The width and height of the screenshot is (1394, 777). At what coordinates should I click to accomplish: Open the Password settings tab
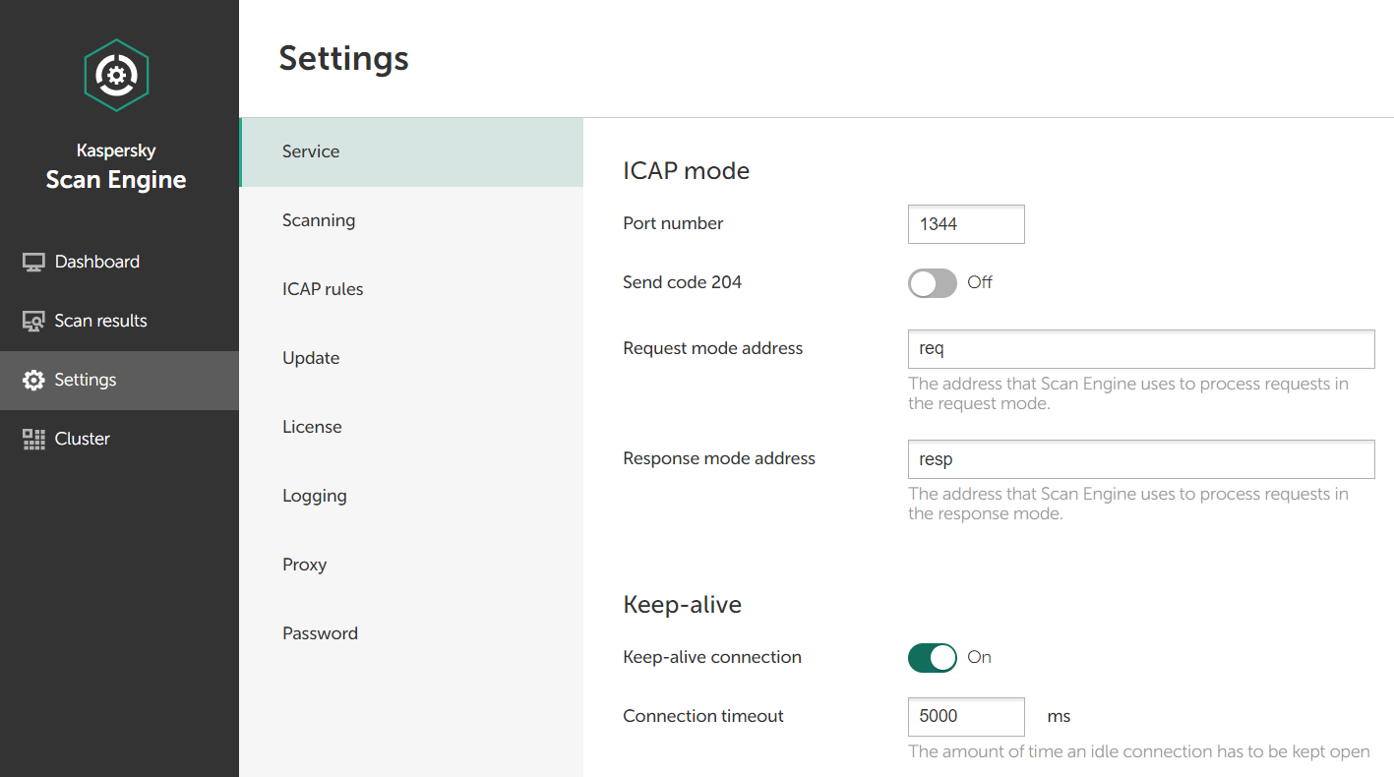[x=320, y=633]
